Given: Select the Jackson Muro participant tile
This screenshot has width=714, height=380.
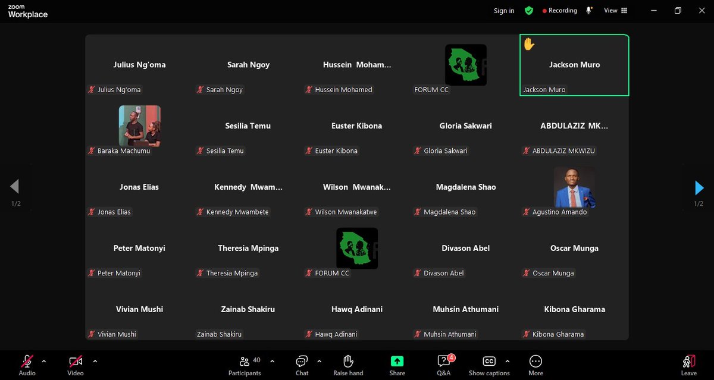Looking at the screenshot, I should tap(574, 65).
